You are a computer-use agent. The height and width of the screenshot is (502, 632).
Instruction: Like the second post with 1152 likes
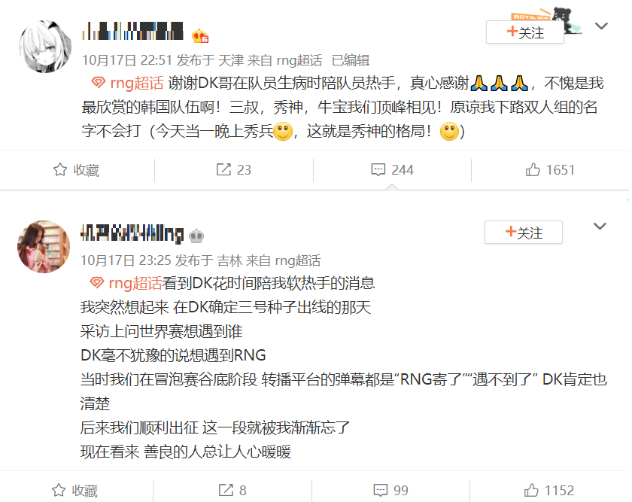coord(531,490)
